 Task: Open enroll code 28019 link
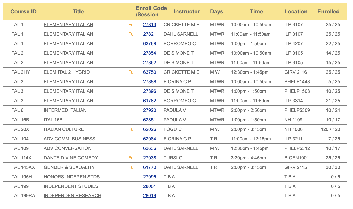pyautogui.click(x=150, y=196)
